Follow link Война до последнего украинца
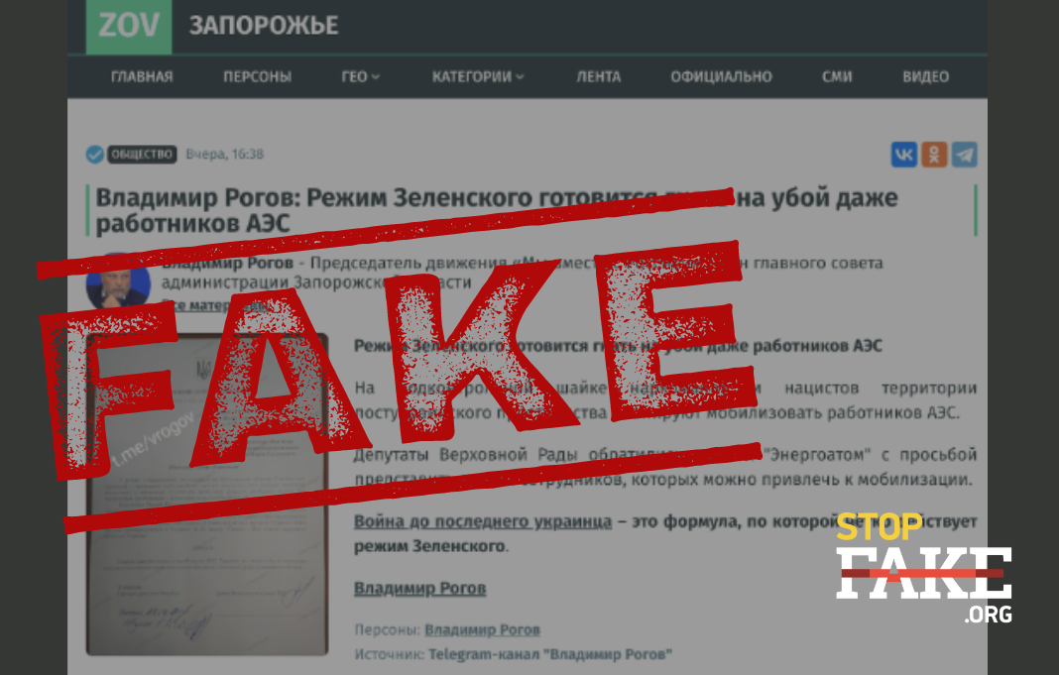Image resolution: width=1059 pixels, height=675 pixels. 483,521
